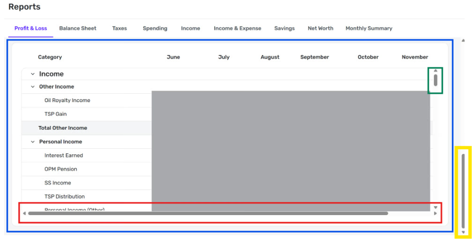Open the Profit & Loss tab

click(31, 28)
